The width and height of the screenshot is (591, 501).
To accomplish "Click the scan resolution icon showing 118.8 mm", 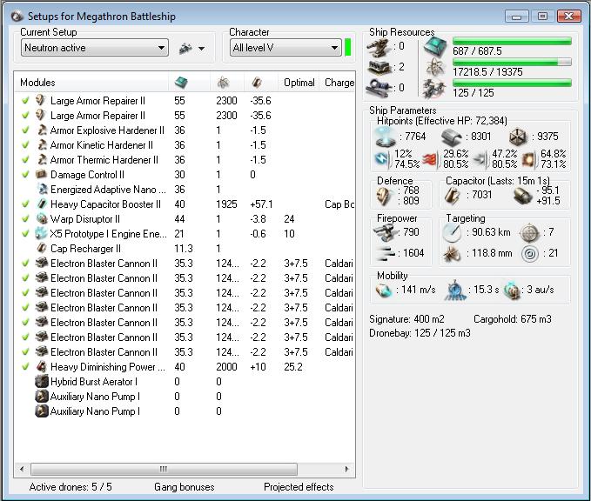I will tap(452, 253).
